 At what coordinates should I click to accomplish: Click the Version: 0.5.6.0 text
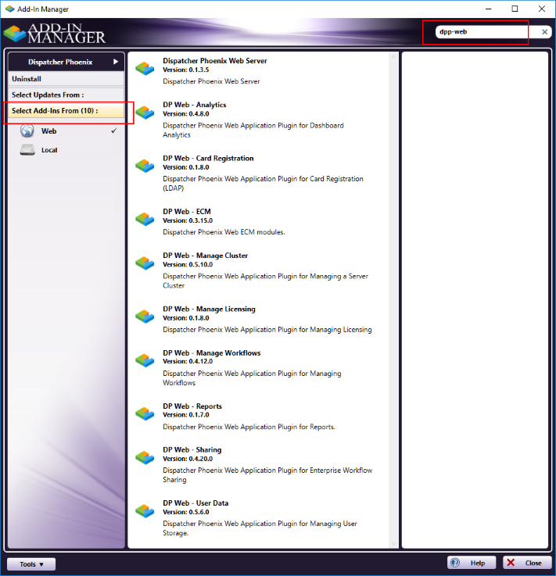pyautogui.click(x=186, y=512)
